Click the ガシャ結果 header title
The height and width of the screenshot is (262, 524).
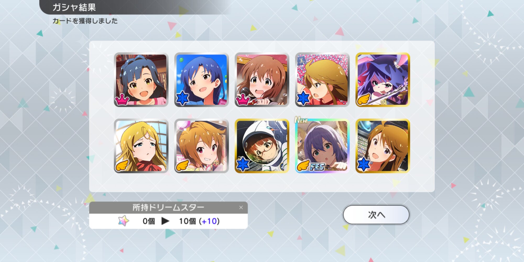tap(74, 7)
